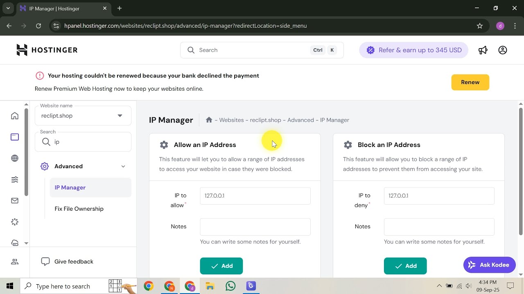524x294 pixels.
Task: Open the tab search dropdown in Chrome
Action: [8, 8]
